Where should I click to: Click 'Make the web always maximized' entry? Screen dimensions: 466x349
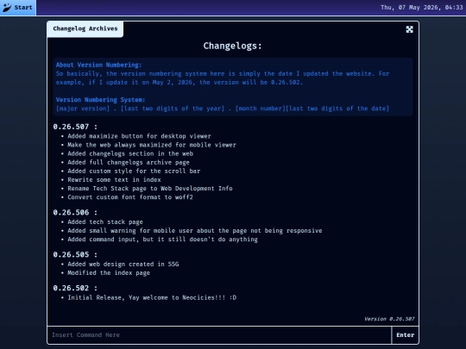click(x=152, y=145)
